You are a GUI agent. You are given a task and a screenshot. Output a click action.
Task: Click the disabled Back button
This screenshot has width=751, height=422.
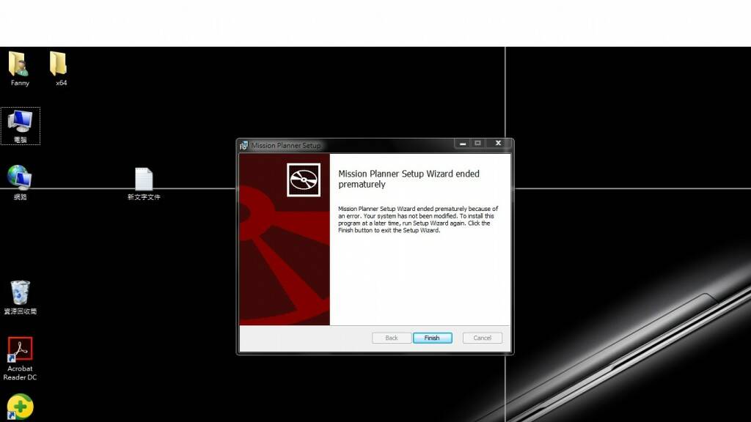(x=392, y=338)
